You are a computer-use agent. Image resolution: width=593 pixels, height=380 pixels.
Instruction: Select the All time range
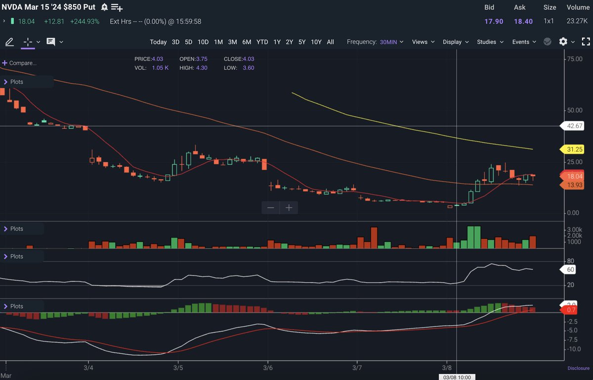pyautogui.click(x=330, y=42)
